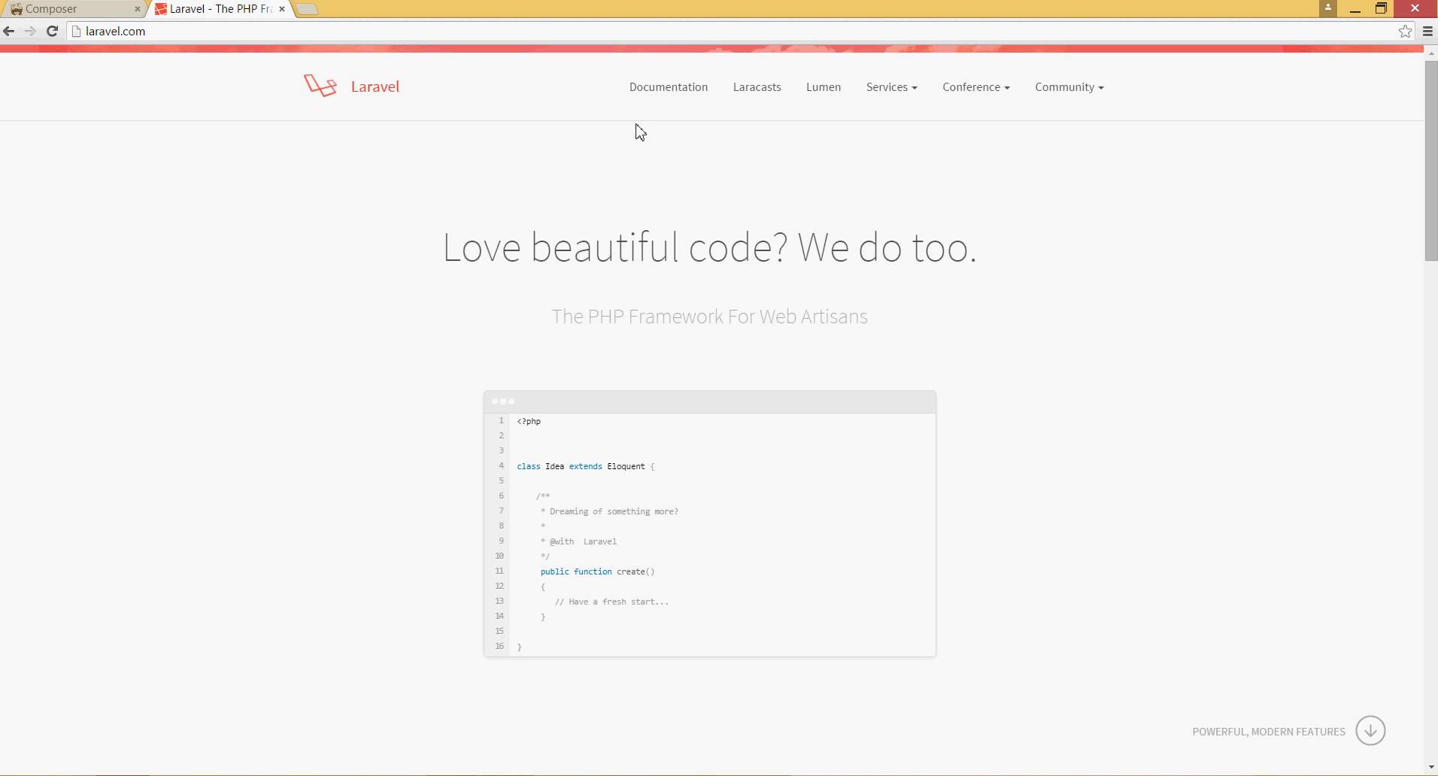Expand the Conference dropdown menu

click(x=975, y=86)
